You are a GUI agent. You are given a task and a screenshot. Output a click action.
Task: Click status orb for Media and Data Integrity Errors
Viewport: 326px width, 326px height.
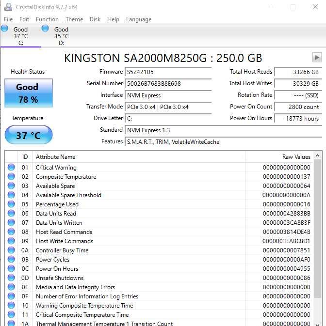point(11,287)
